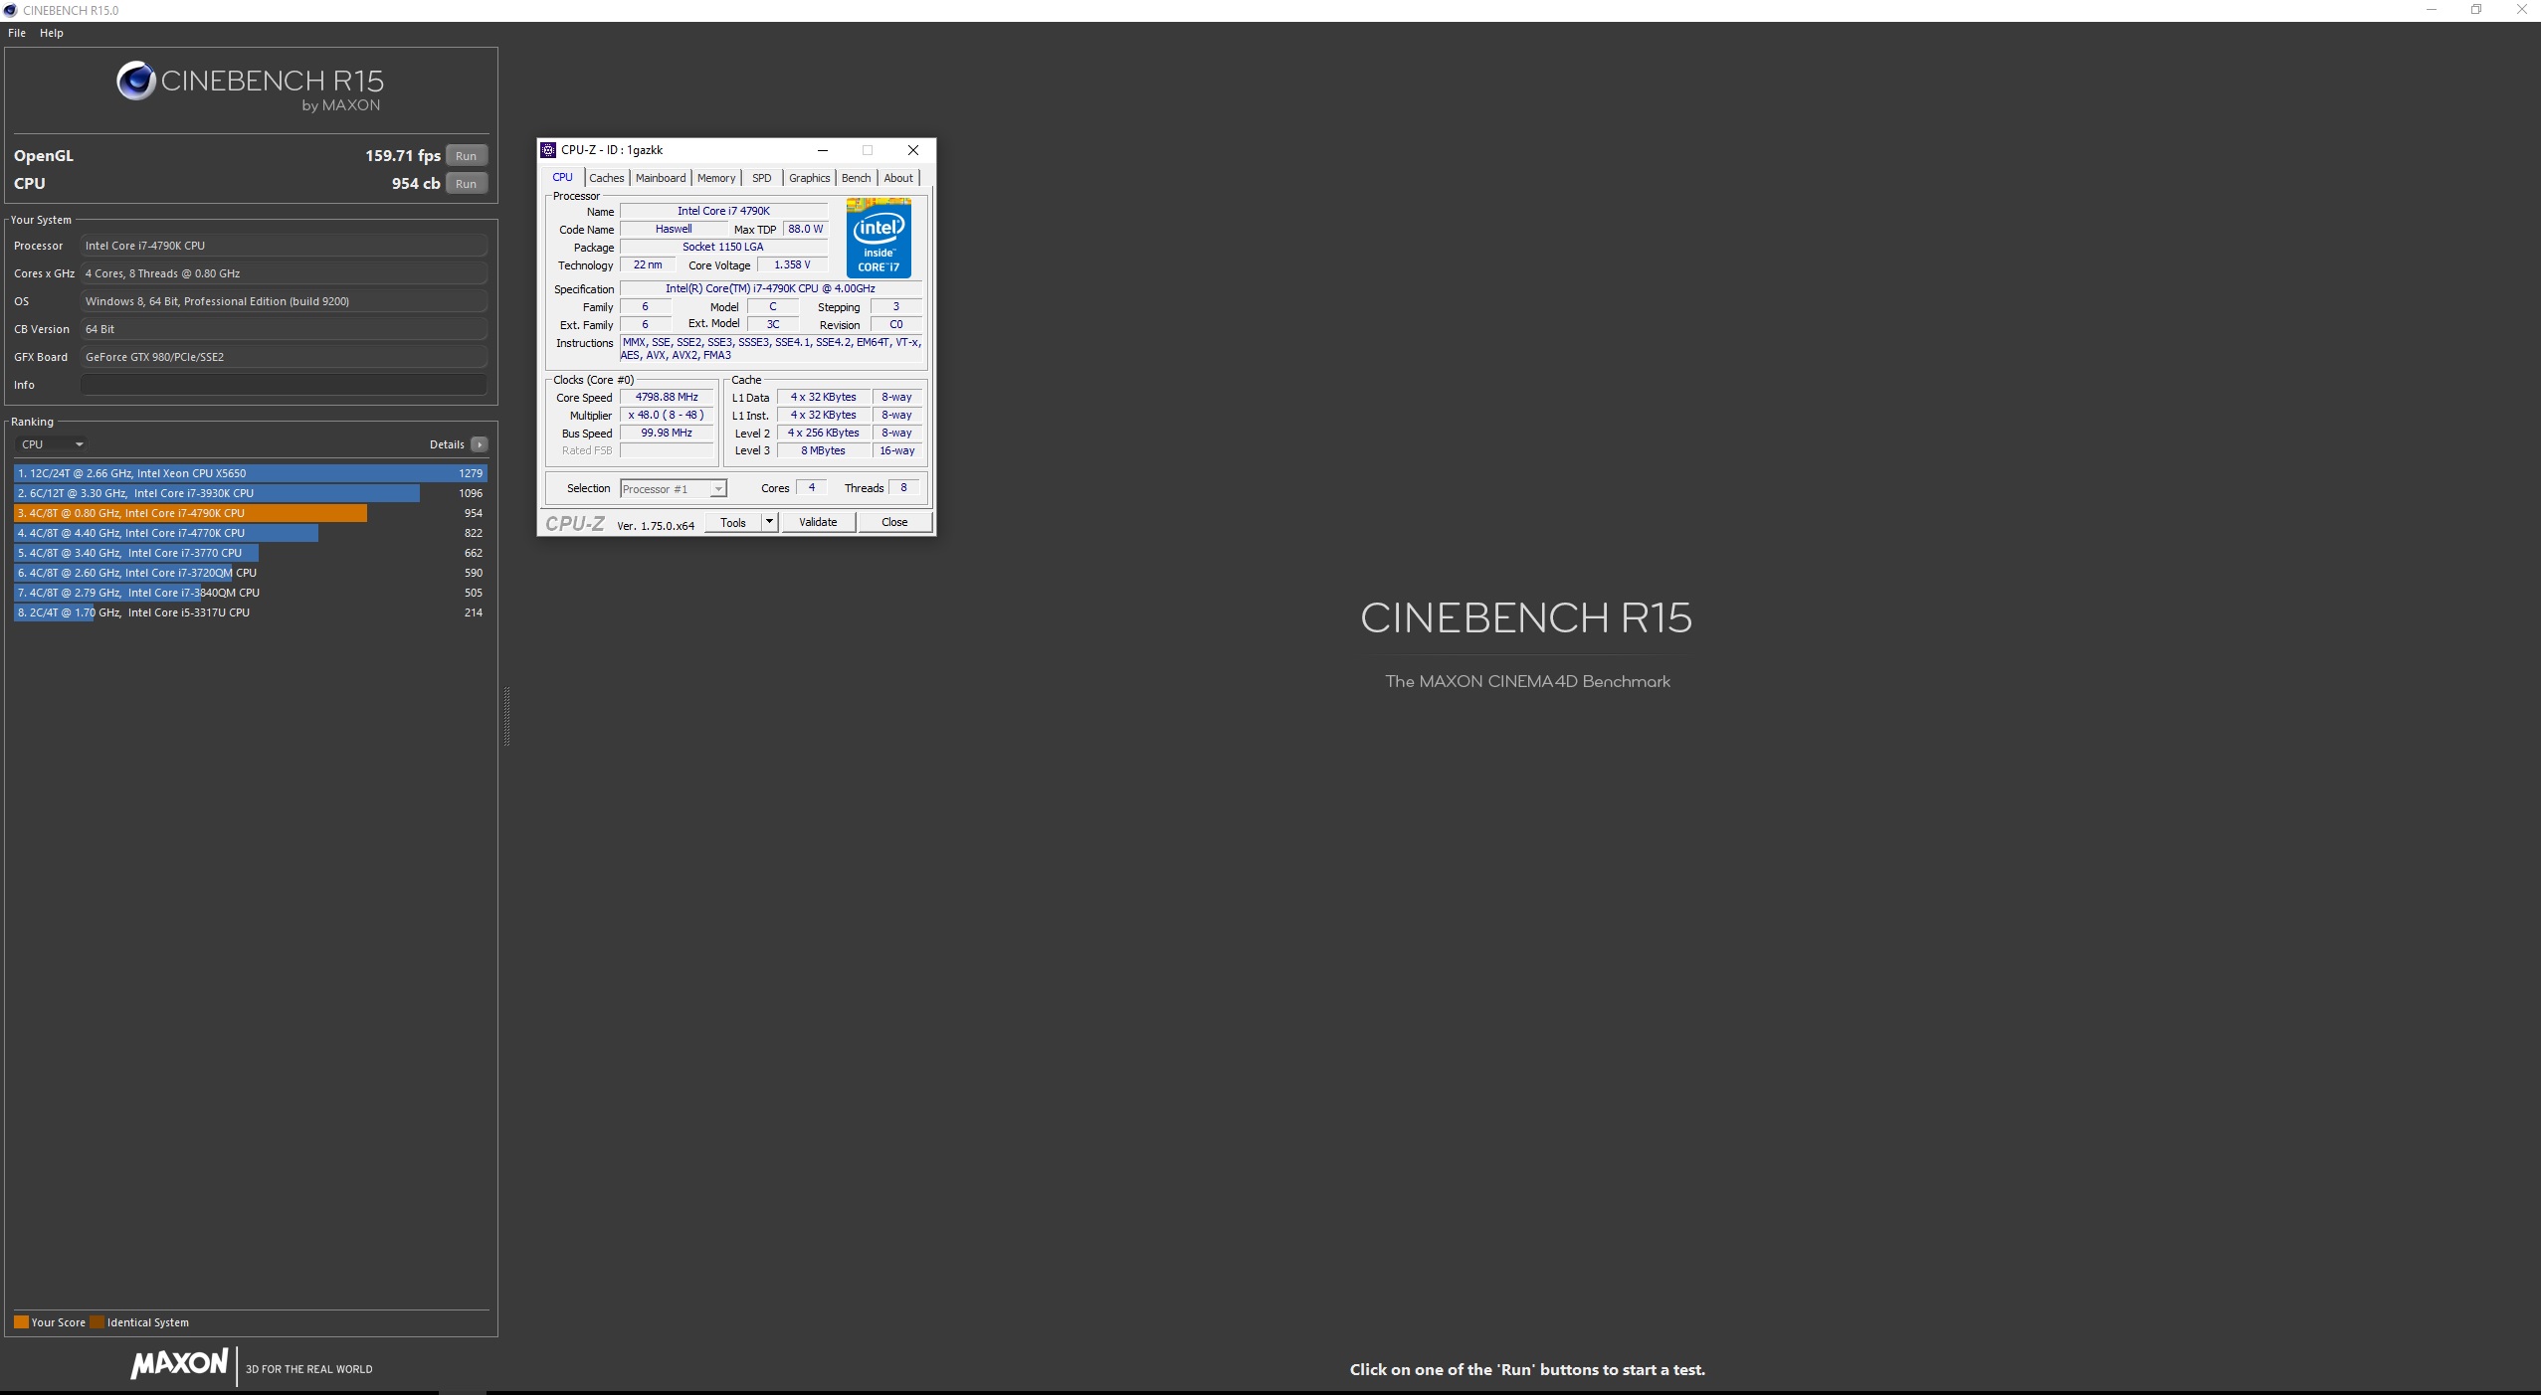Click the panel splitter handle
Viewport: 2541px width, 1395px height.
[506, 716]
